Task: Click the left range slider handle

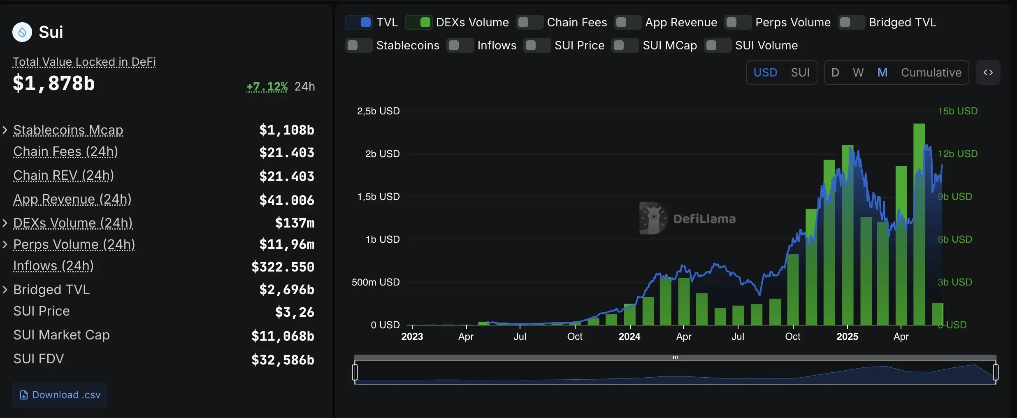Action: (355, 372)
